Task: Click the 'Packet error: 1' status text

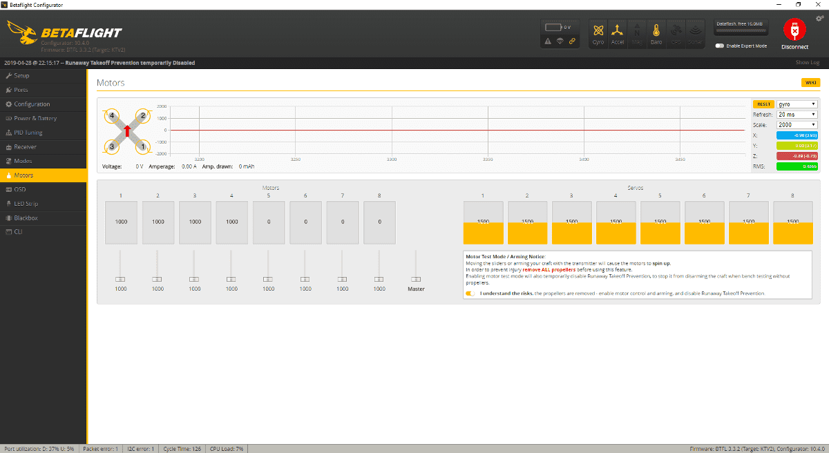Action: coord(101,449)
